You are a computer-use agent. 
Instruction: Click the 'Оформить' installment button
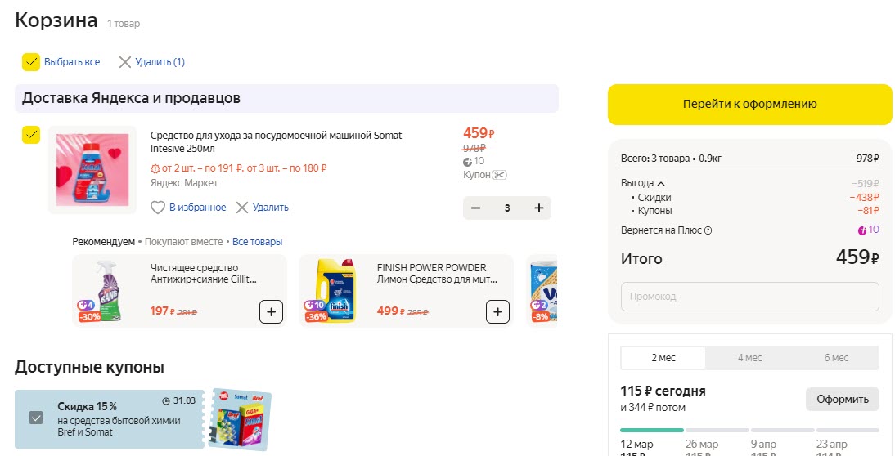(842, 399)
